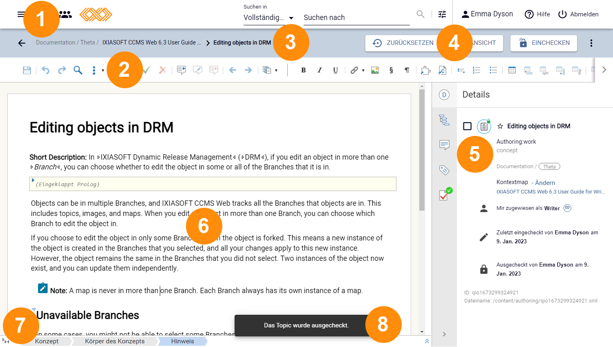Click the scroll down arrow of editor
613x347 pixels.
422,332
